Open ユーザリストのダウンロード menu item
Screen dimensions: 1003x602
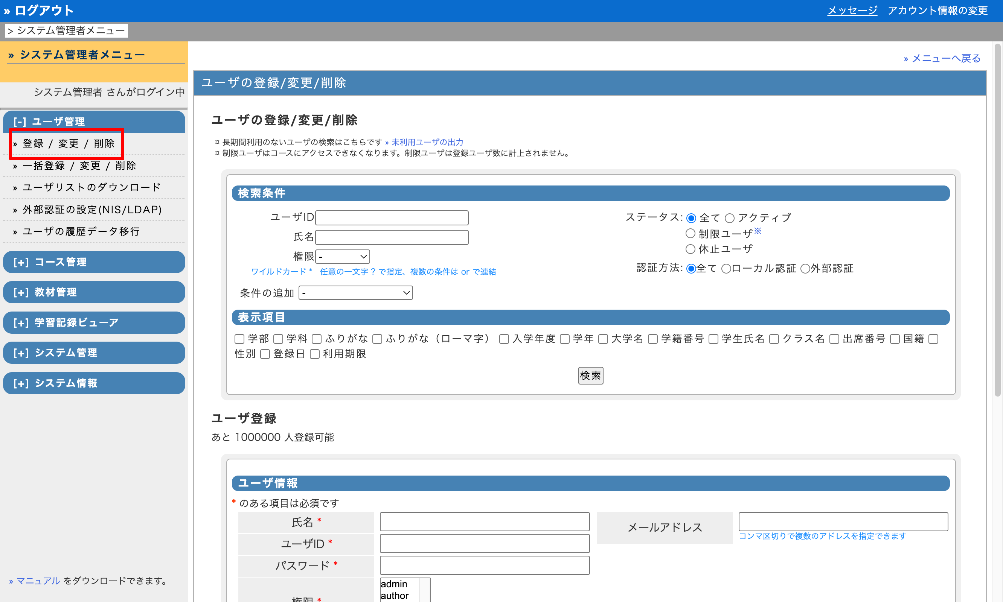point(91,187)
